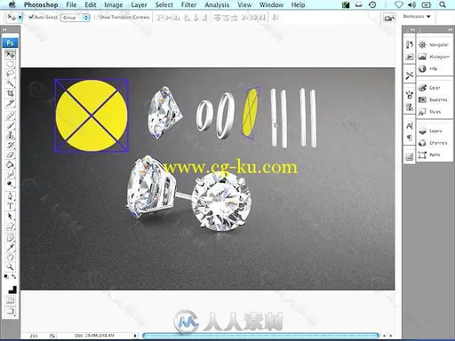The height and width of the screenshot is (341, 455).
Task: Click the Go to Bridge icon
Action: click(x=389, y=18)
